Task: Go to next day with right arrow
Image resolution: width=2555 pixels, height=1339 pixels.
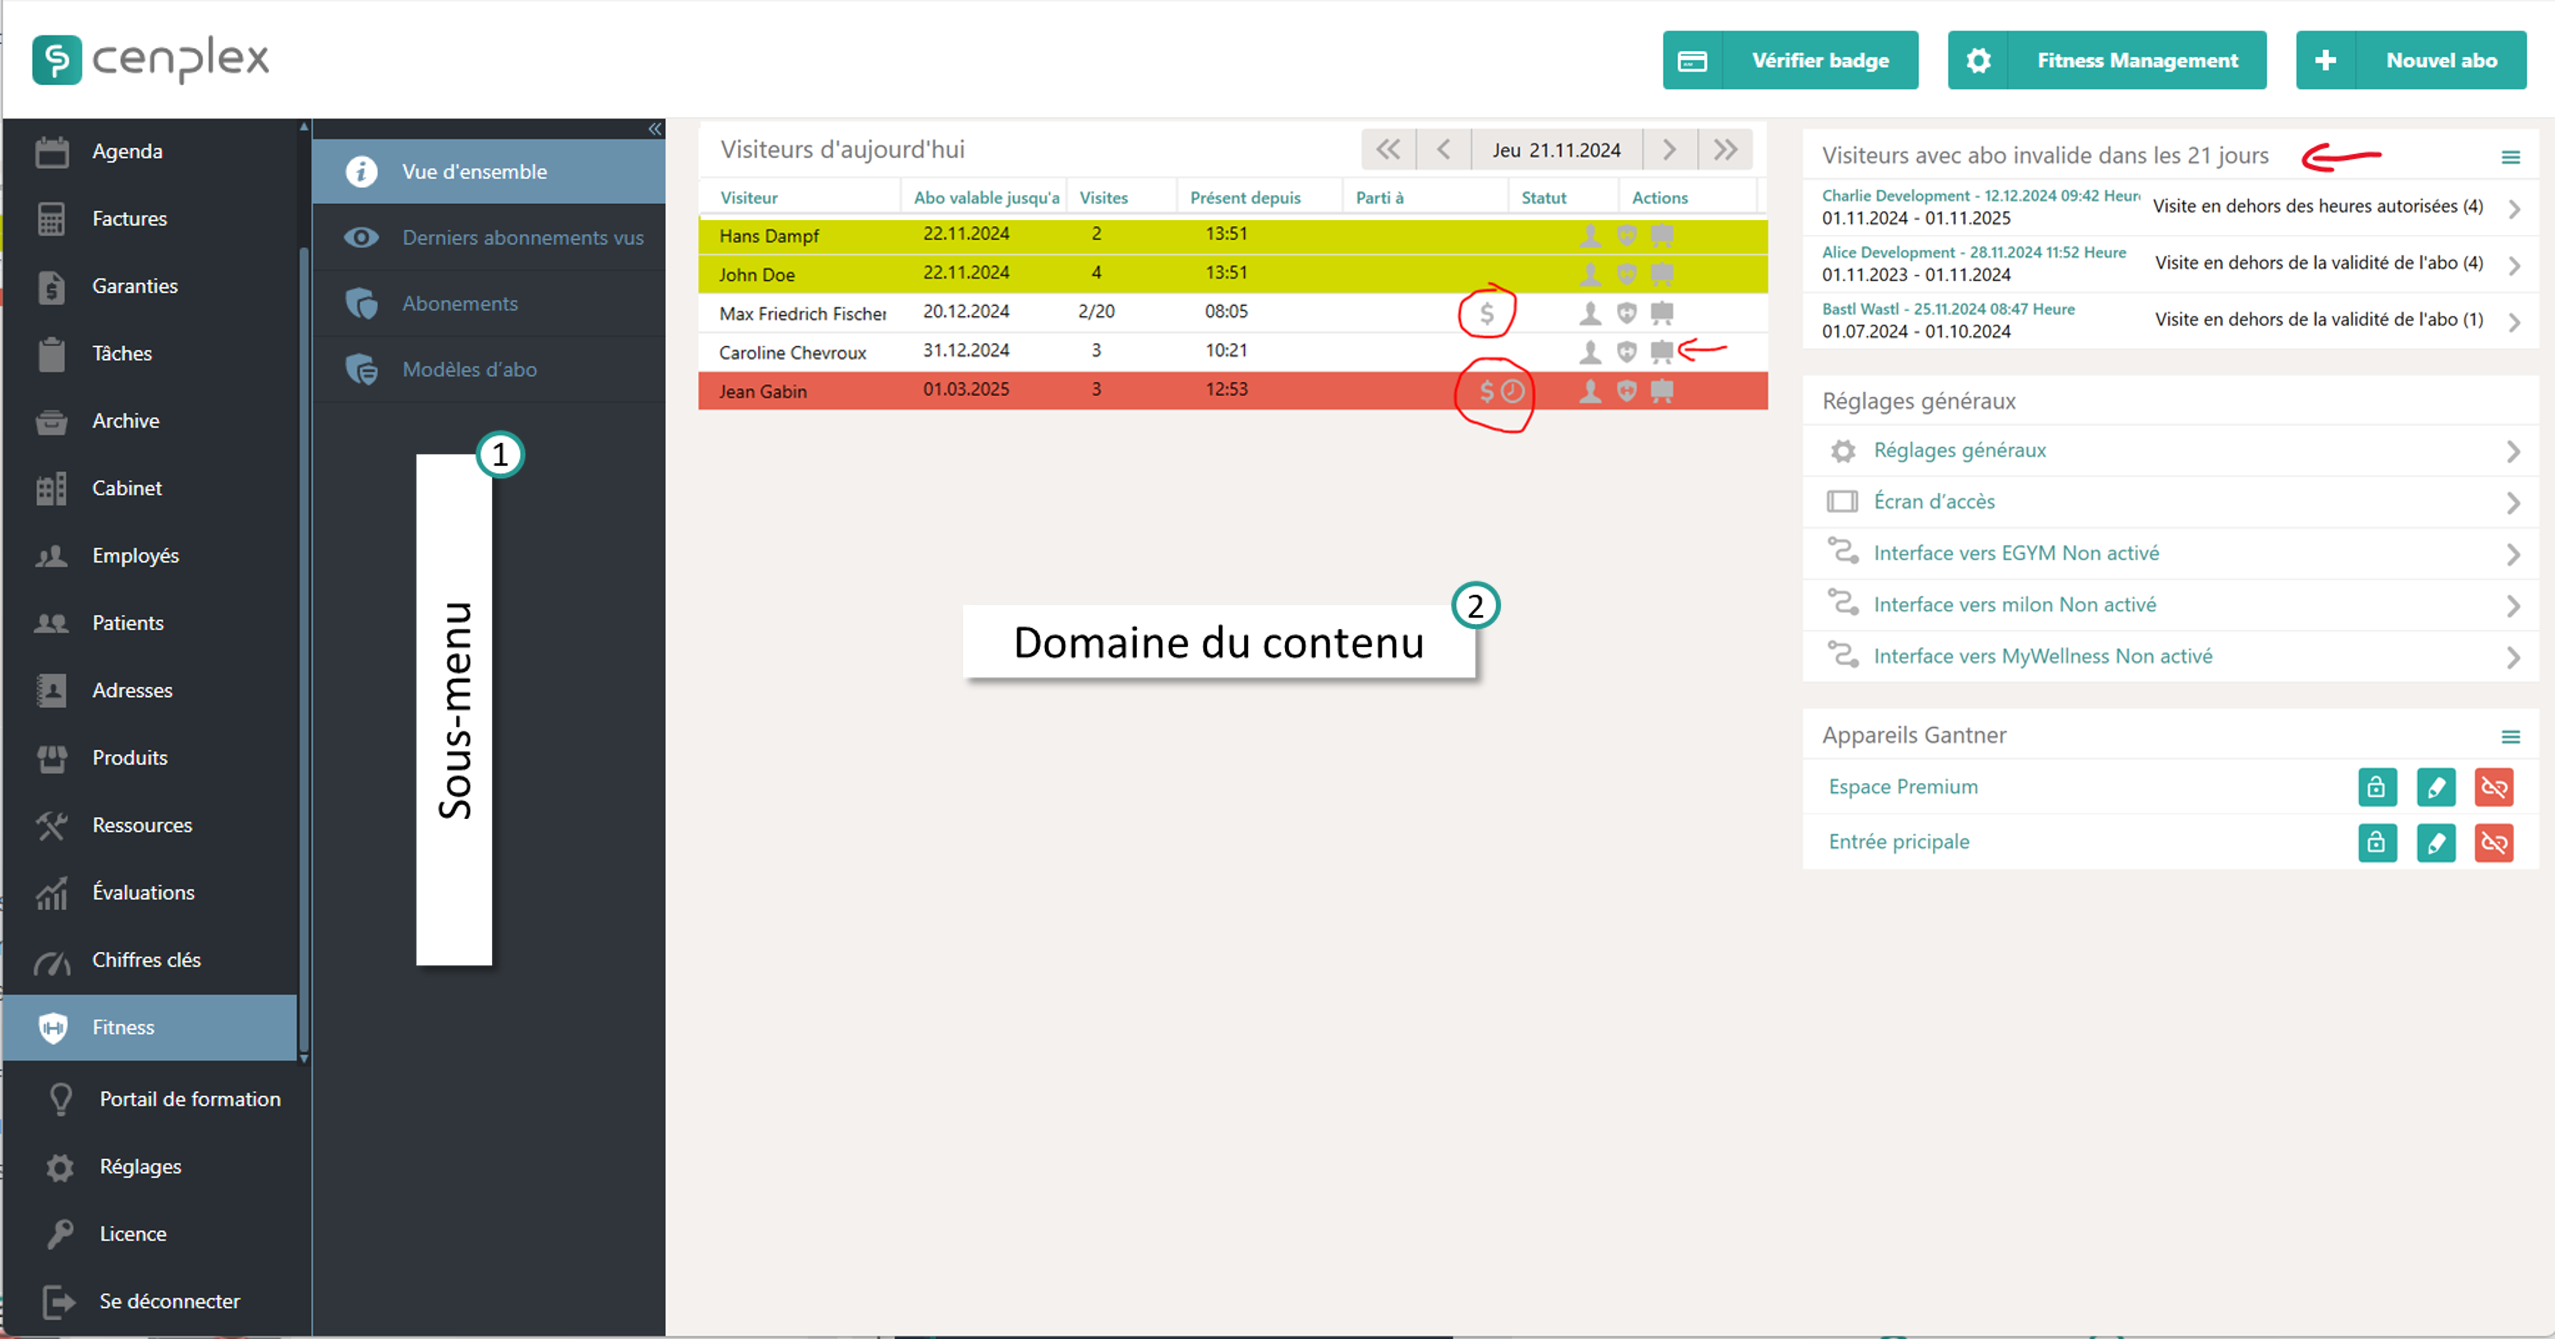Action: tap(1669, 149)
